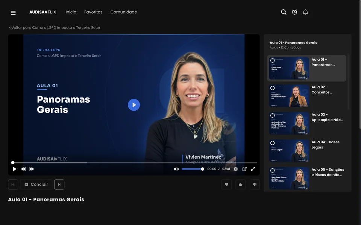Select Aula 05 - Sanções e Riscos title
Image resolution: width=361 pixels, height=225 pixels.
(x=328, y=172)
